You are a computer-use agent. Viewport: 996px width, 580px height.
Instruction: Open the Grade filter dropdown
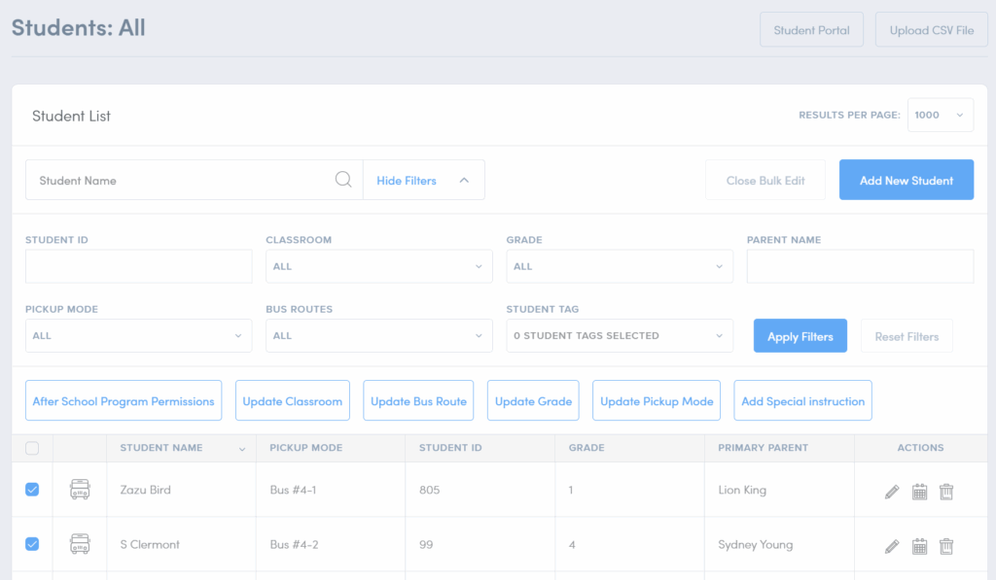[x=620, y=266]
